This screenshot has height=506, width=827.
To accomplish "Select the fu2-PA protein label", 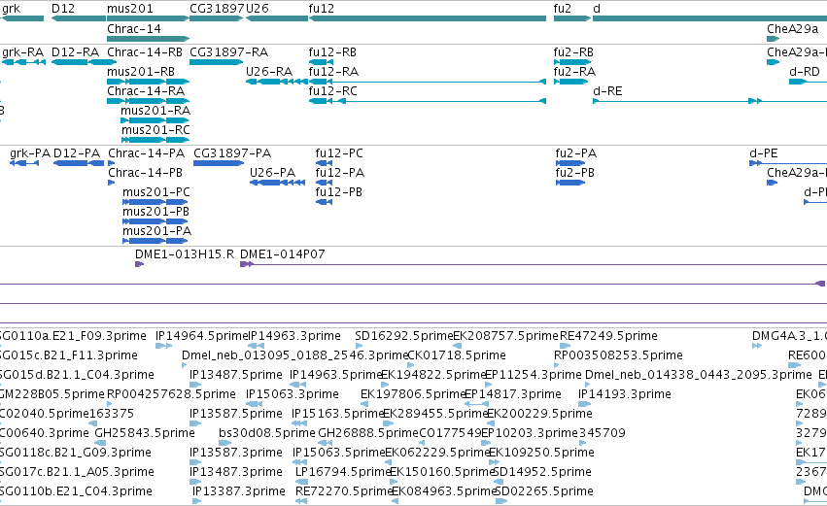I will 576,153.
